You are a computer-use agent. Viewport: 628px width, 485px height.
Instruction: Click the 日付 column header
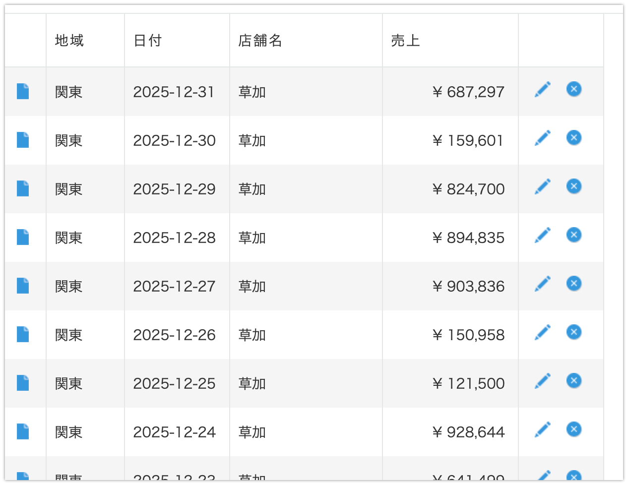[x=148, y=41]
